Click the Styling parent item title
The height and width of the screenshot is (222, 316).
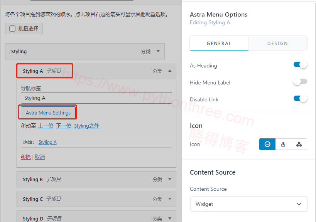click(19, 52)
